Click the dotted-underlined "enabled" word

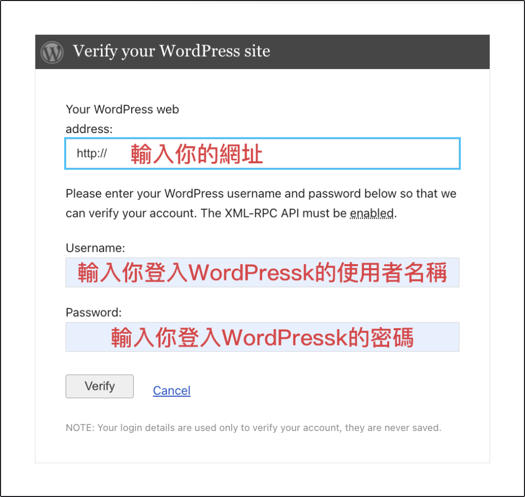[x=372, y=213]
